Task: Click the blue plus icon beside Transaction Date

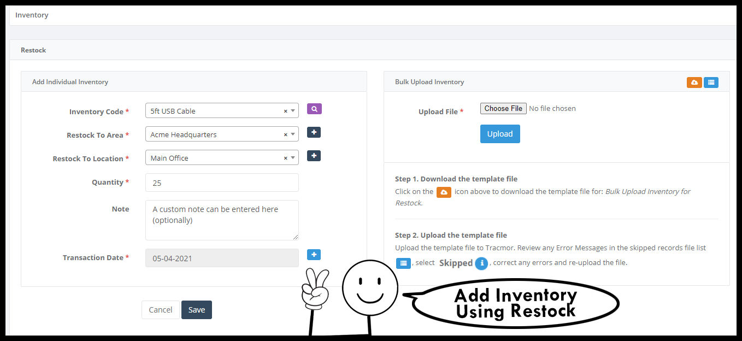Action: click(314, 255)
